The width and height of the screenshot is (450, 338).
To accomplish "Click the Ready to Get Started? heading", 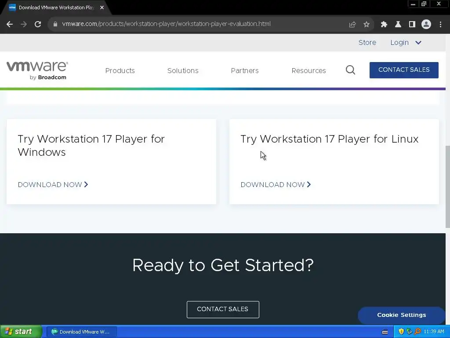I will point(223,265).
